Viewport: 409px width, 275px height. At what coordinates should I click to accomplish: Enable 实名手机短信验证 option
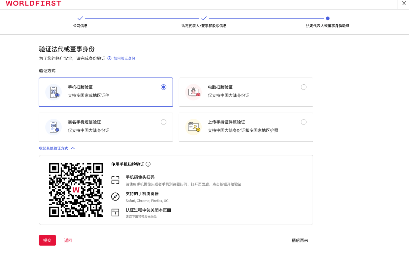pyautogui.click(x=163, y=122)
